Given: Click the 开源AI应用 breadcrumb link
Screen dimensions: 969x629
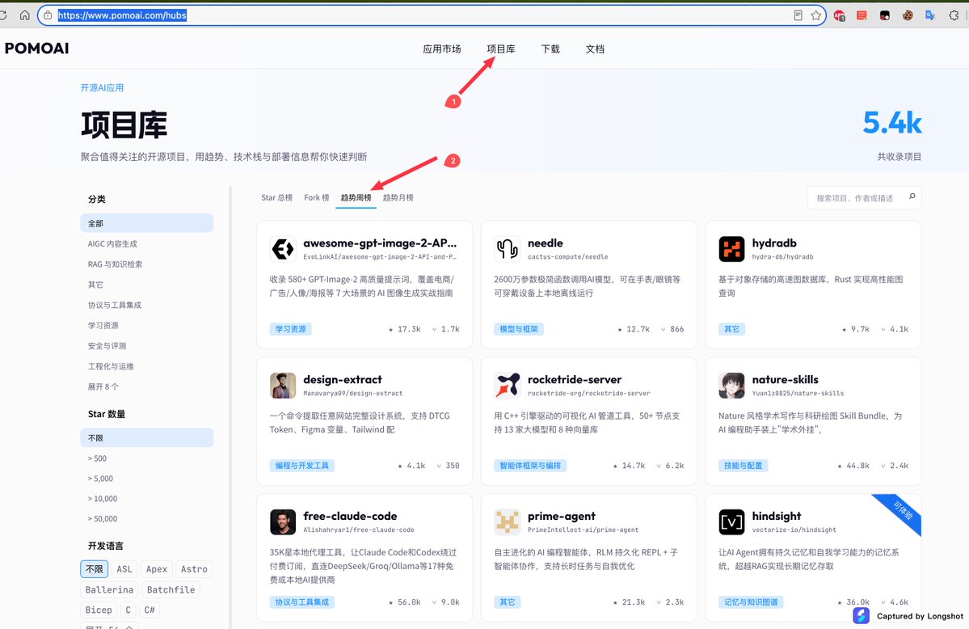Looking at the screenshot, I should (102, 88).
